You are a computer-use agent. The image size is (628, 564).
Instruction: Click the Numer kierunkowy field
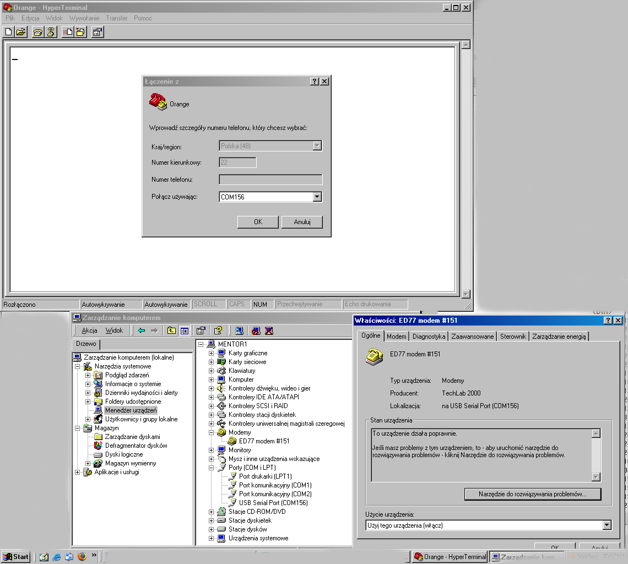[237, 162]
